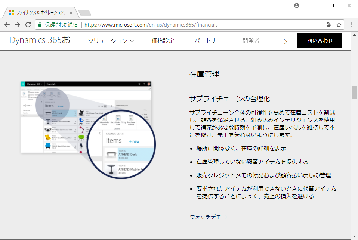Reload the page with refresh icon

pyautogui.click(x=28, y=25)
